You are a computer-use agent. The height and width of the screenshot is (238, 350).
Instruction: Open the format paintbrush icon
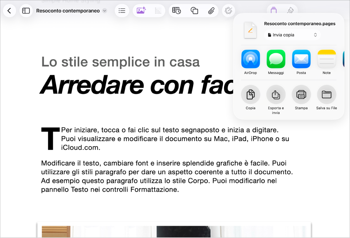290,10
